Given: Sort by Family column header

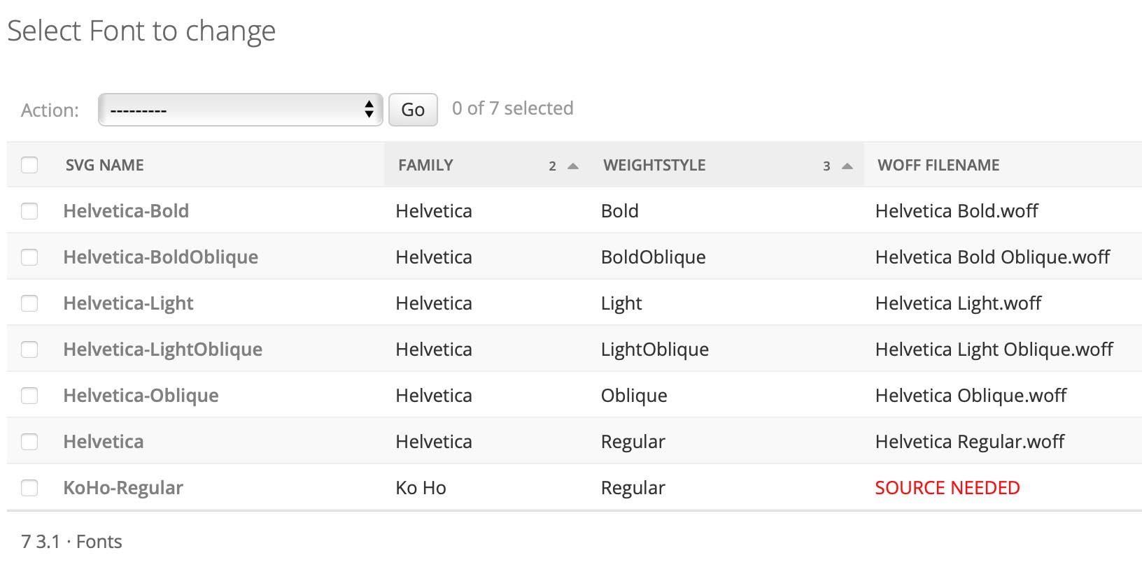Looking at the screenshot, I should (x=425, y=165).
